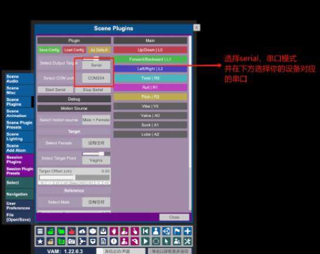The image size is (320, 254).
Task: Click the green play triangle icon
Action: click(x=145, y=241)
